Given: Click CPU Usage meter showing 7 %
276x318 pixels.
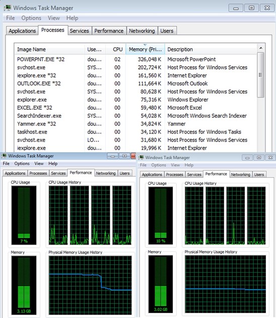Looking at the screenshot, I should click(24, 215).
